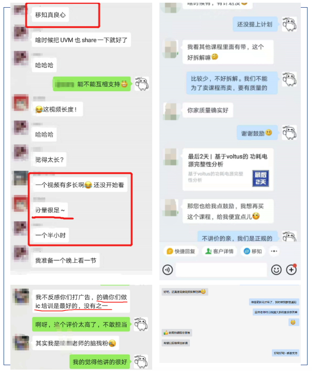Image resolution: width=312 pixels, height=371 pixels.
Task: Open 客户详情 customer details
Action: tap(220, 251)
